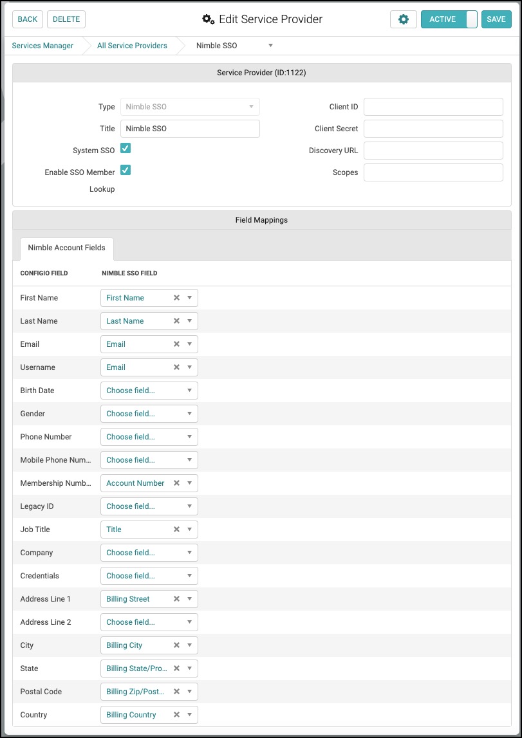Click the Account Number selected value
522x738 pixels.
pyautogui.click(x=135, y=483)
